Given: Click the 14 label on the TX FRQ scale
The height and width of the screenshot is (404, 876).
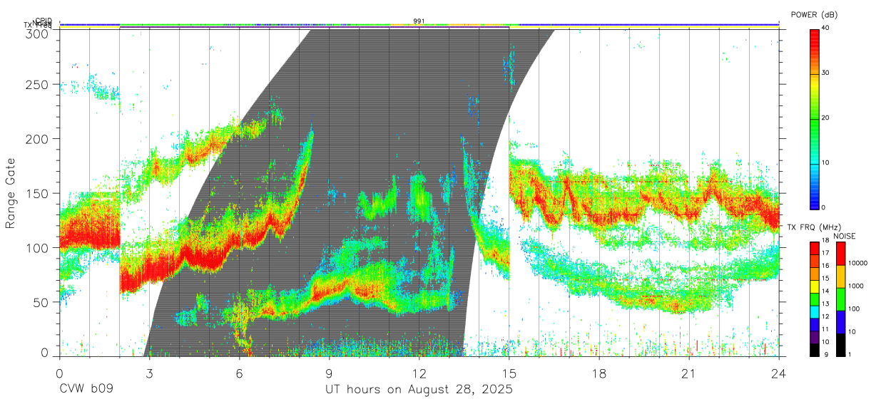Looking at the screenshot, I should tap(825, 291).
